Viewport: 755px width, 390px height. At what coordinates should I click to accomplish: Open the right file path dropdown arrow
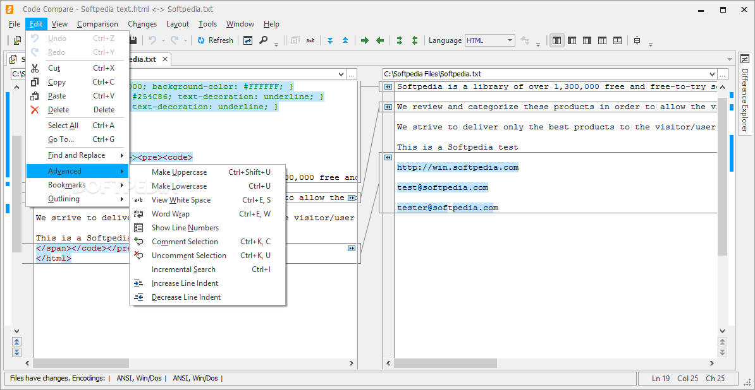click(x=713, y=74)
